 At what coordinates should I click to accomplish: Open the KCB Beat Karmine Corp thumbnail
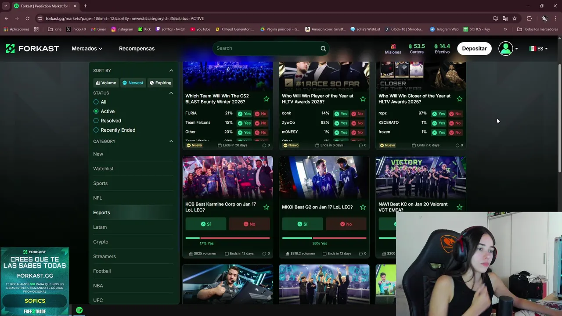pyautogui.click(x=227, y=177)
